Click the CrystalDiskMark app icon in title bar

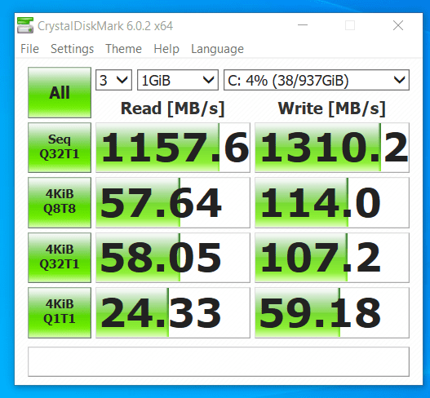(x=25, y=25)
